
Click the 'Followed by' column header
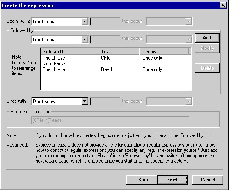coord(69,51)
